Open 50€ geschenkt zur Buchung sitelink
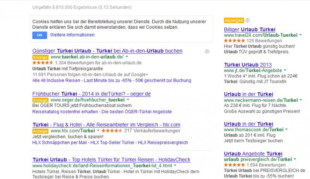The image size is (310, 179). [163, 81]
